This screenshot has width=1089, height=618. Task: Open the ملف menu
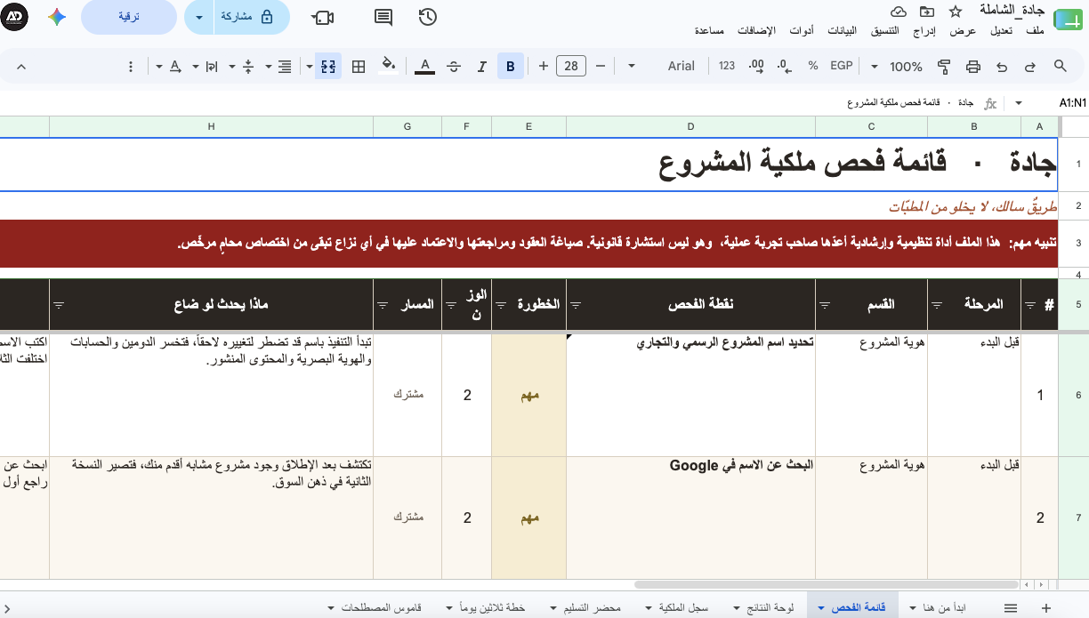point(1035,31)
